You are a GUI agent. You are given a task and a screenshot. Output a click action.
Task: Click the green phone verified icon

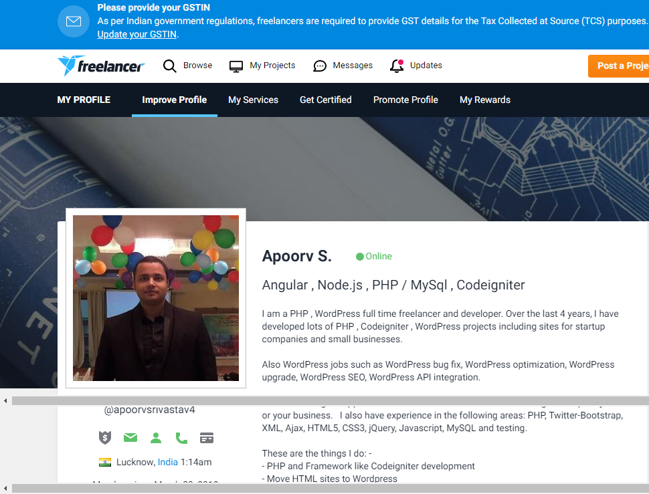pos(181,438)
